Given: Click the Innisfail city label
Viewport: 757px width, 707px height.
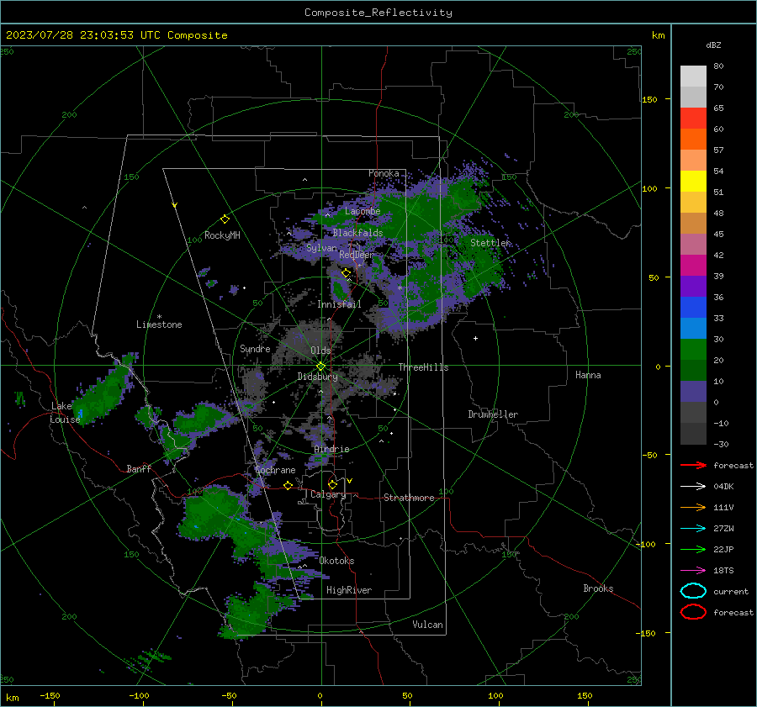Looking at the screenshot, I should [340, 304].
